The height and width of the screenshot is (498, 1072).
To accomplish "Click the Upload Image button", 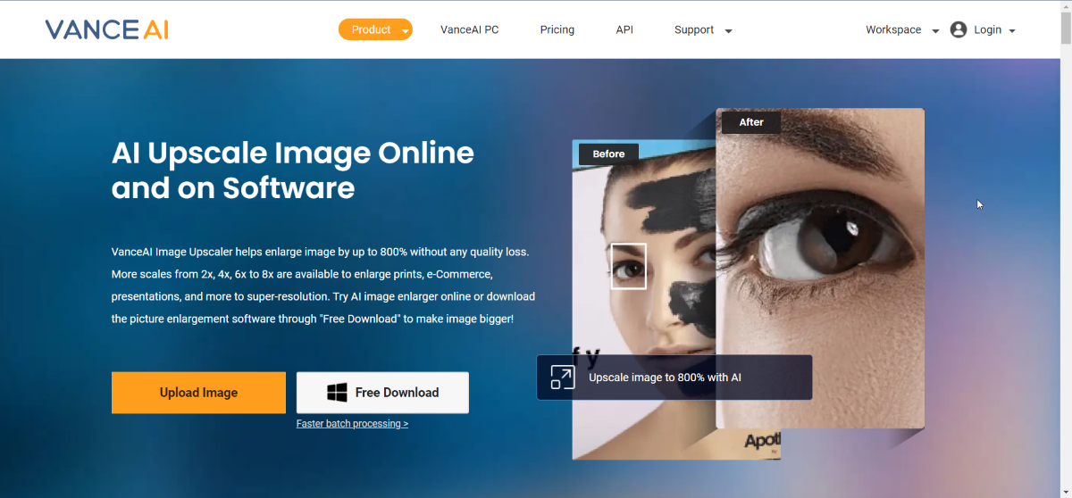I will [x=198, y=393].
